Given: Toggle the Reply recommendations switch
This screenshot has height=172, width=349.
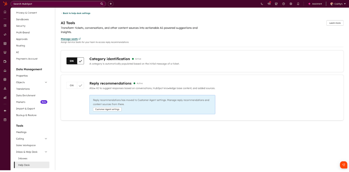Looking at the screenshot, I should 75,85.
